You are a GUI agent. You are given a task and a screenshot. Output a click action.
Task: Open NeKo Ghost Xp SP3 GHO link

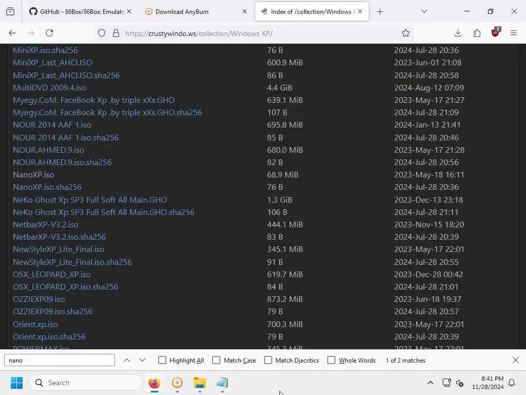tap(90, 200)
